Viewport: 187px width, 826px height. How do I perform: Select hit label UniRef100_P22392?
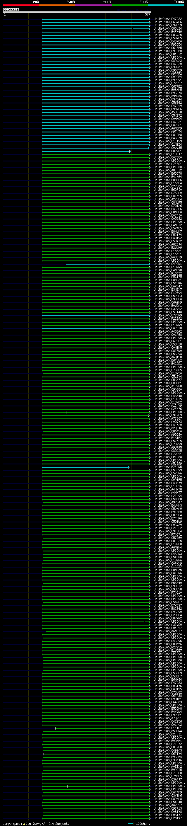click(x=168, y=319)
